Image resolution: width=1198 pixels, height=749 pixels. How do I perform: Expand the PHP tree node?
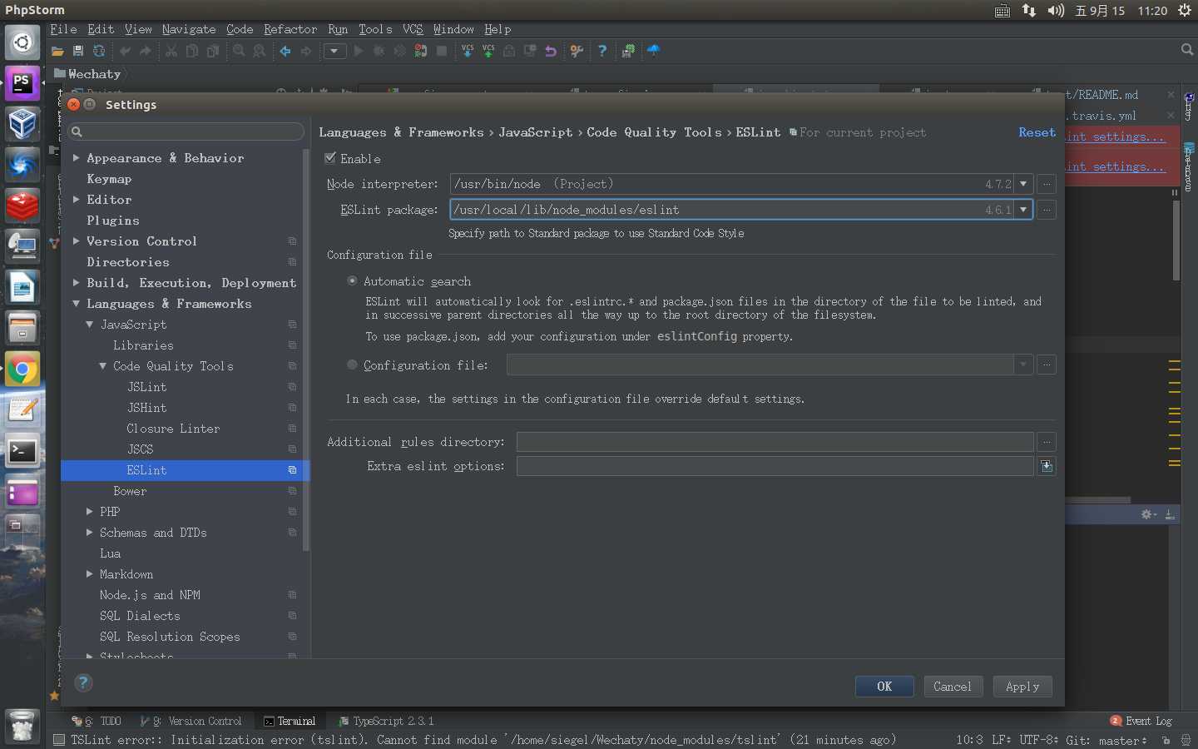click(x=89, y=512)
